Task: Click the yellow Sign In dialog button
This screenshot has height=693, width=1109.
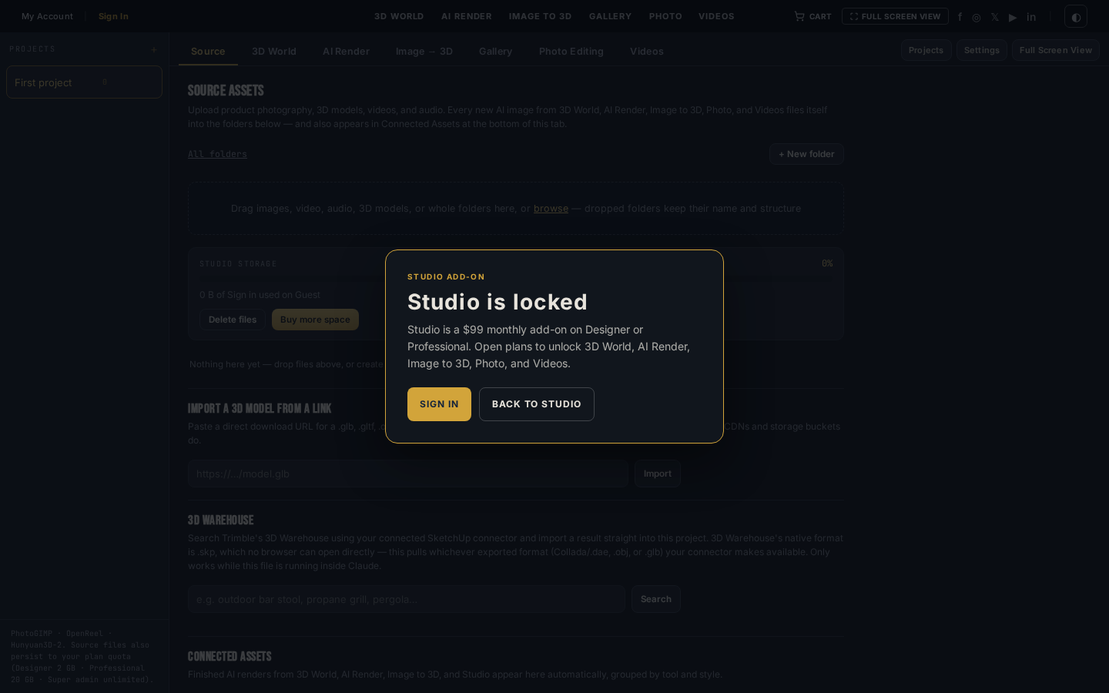Action: [439, 404]
